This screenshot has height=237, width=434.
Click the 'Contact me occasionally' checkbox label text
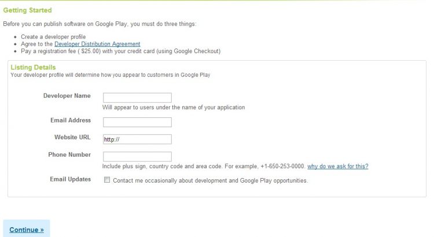(x=210, y=180)
